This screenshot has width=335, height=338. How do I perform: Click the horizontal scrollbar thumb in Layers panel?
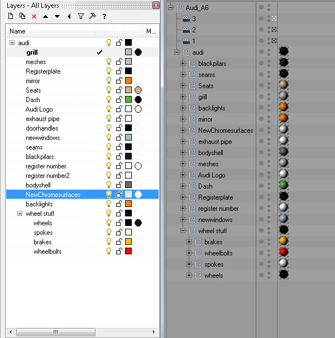click(x=56, y=332)
